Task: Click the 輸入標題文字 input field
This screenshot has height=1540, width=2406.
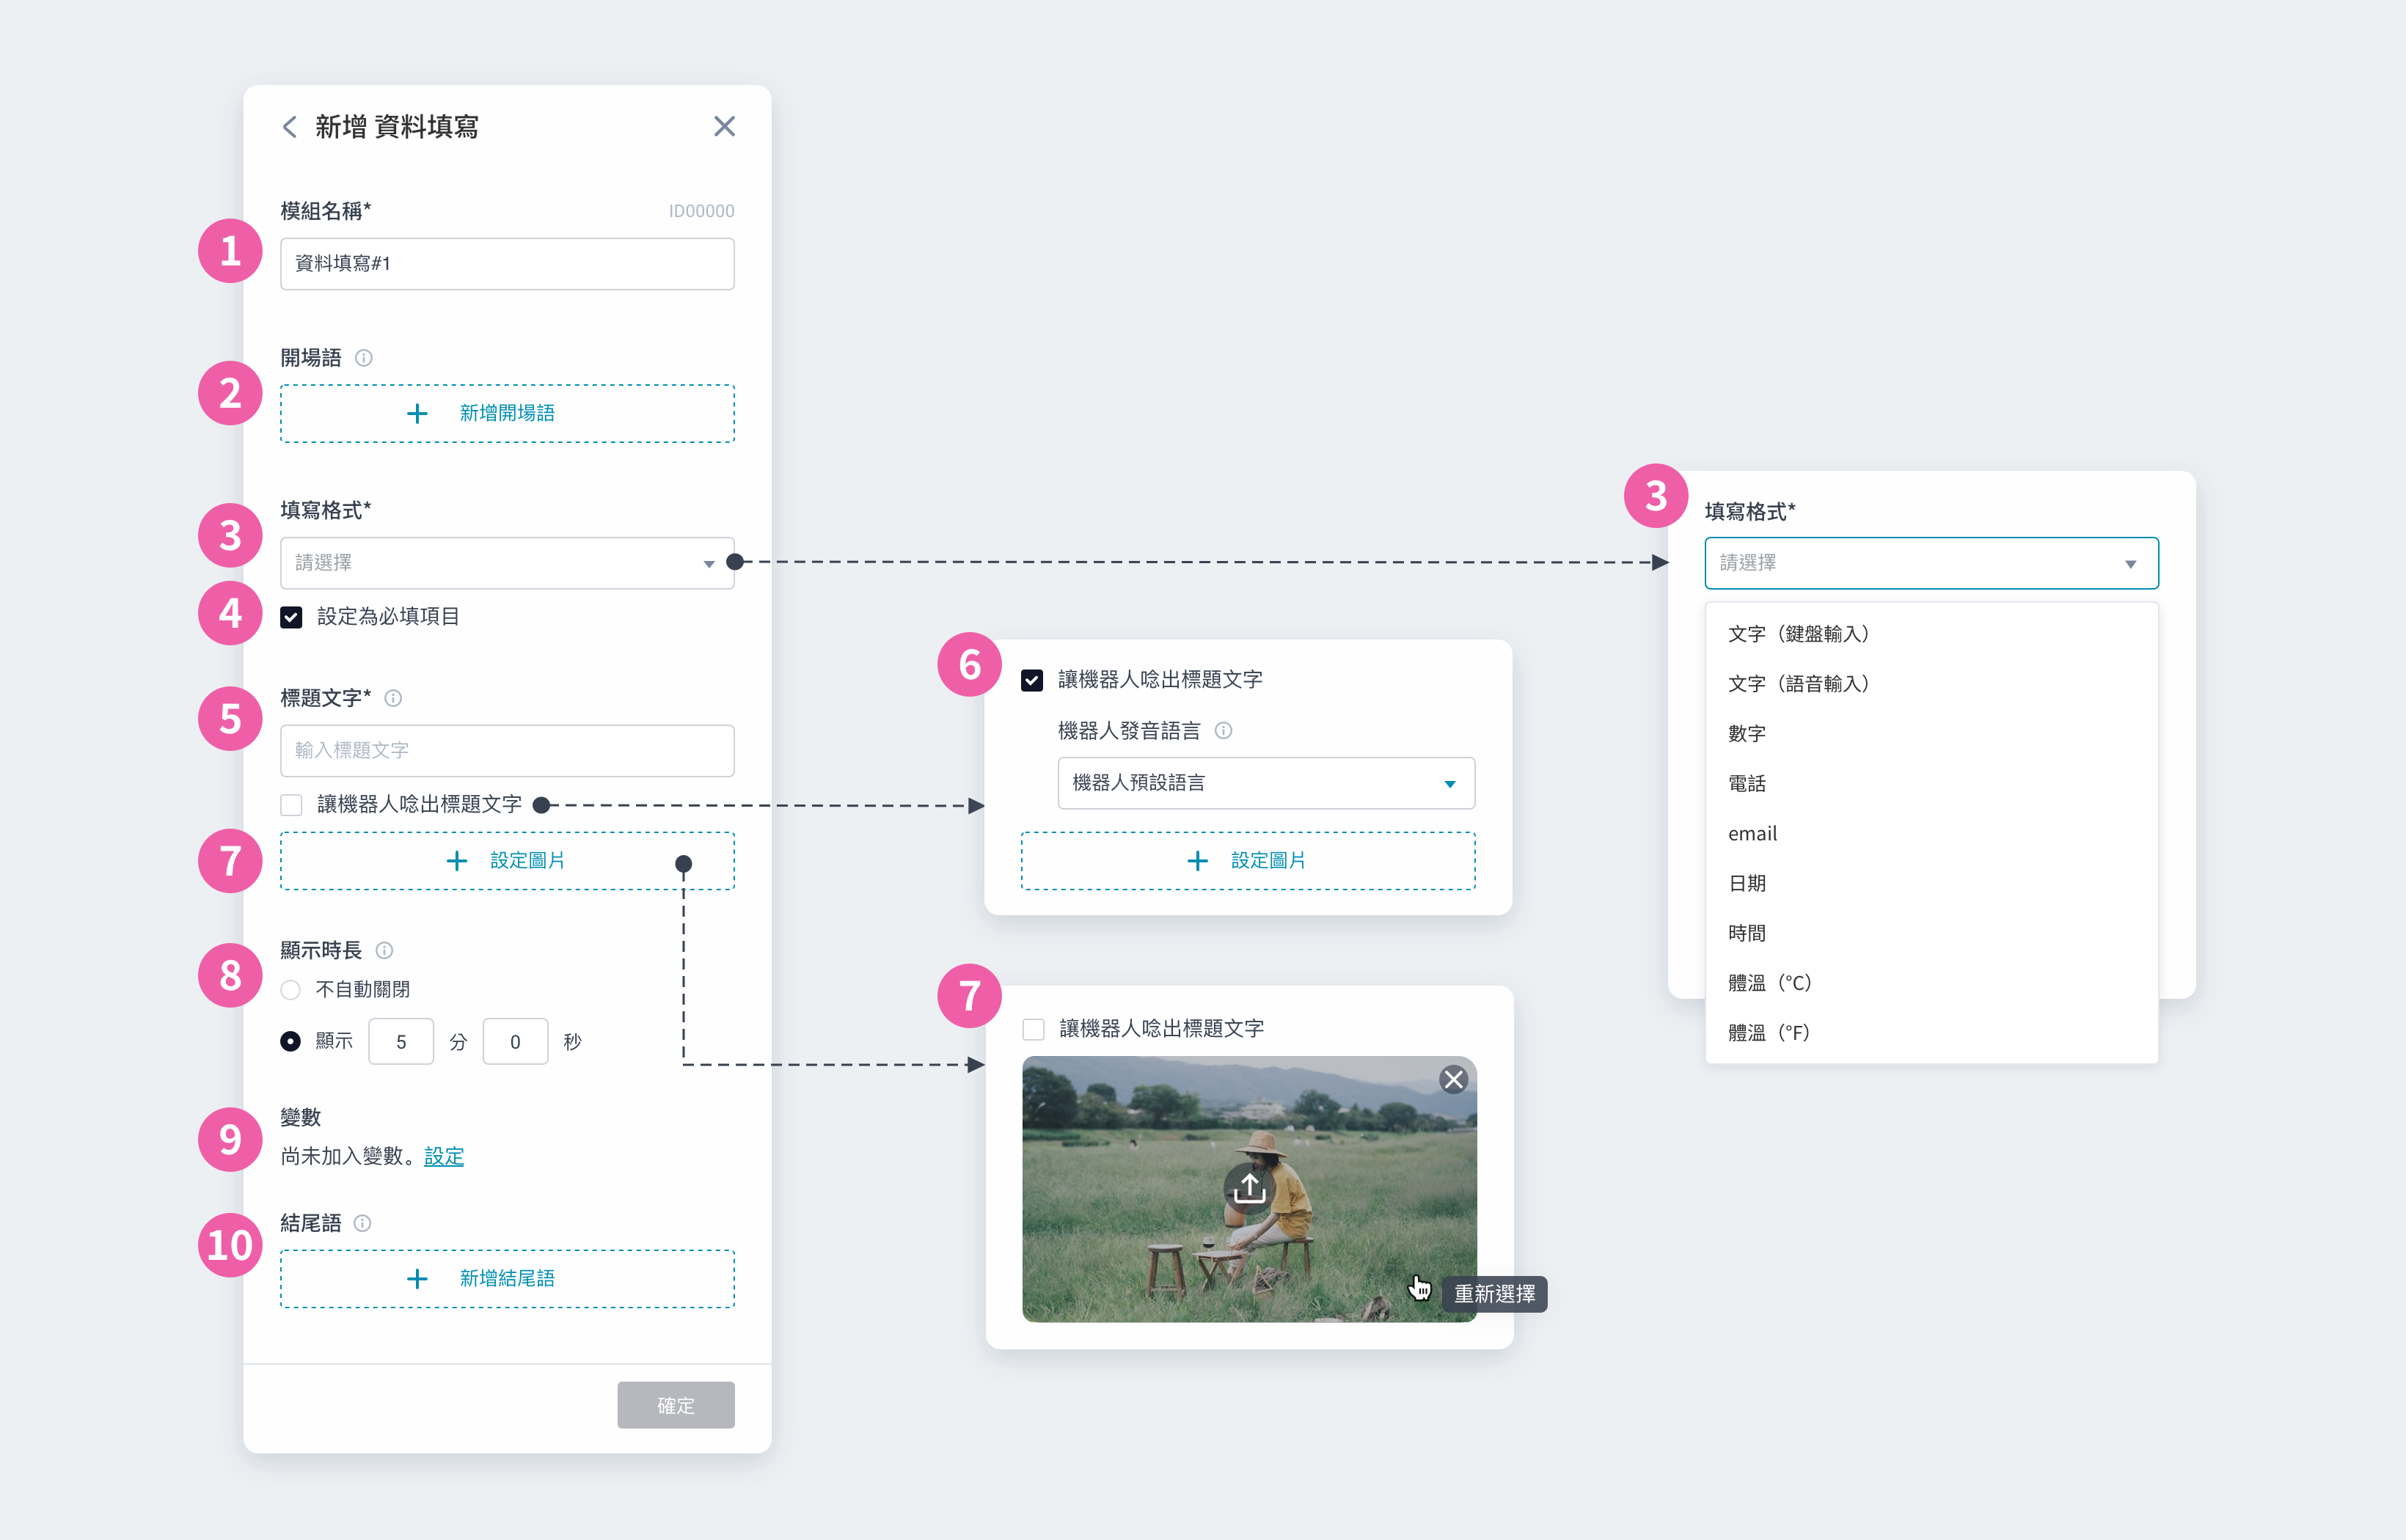Action: coord(507,751)
